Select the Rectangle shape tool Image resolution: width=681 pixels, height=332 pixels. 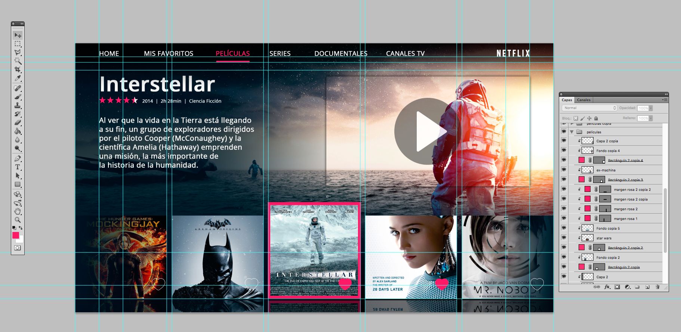[18, 184]
